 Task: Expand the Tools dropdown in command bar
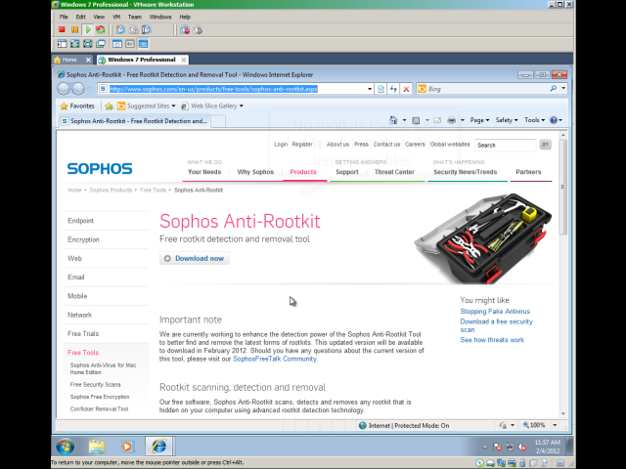pyautogui.click(x=533, y=120)
